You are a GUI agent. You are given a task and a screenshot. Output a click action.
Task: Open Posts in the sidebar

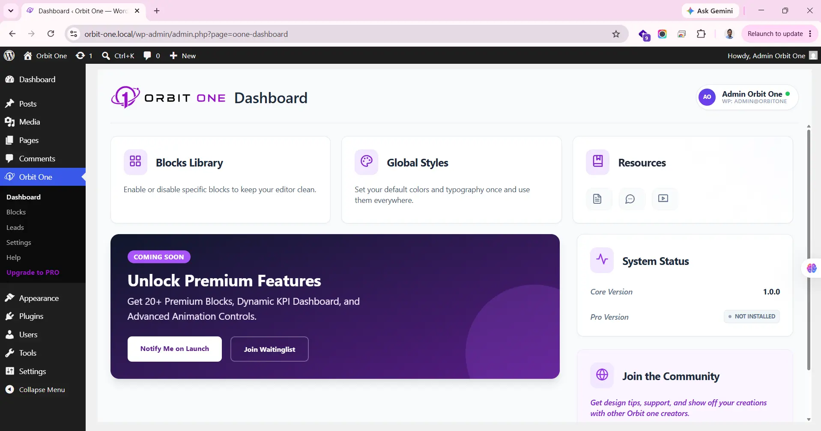[43, 104]
